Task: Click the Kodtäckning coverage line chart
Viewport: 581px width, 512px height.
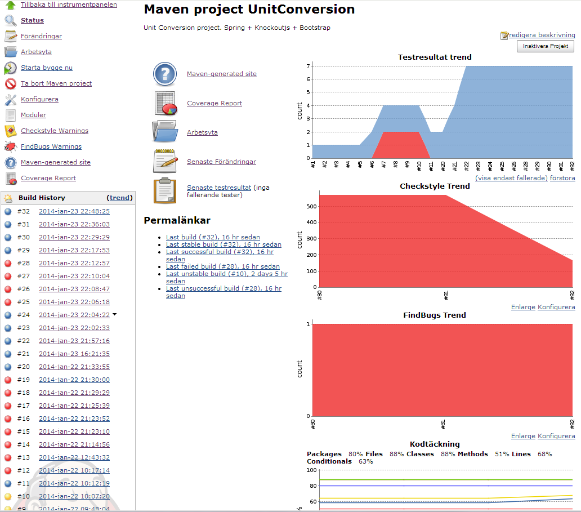Action: (435, 488)
